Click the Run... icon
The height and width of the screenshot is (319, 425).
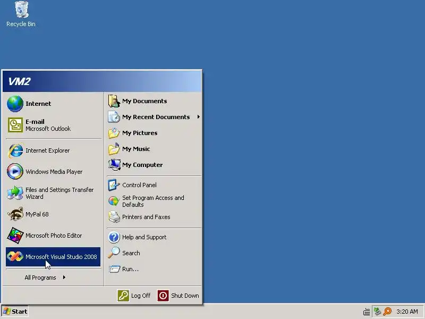pos(114,269)
